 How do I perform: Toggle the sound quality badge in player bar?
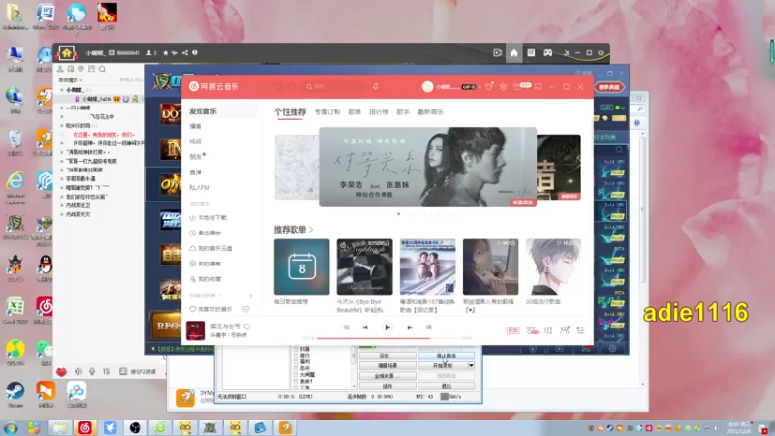point(512,330)
